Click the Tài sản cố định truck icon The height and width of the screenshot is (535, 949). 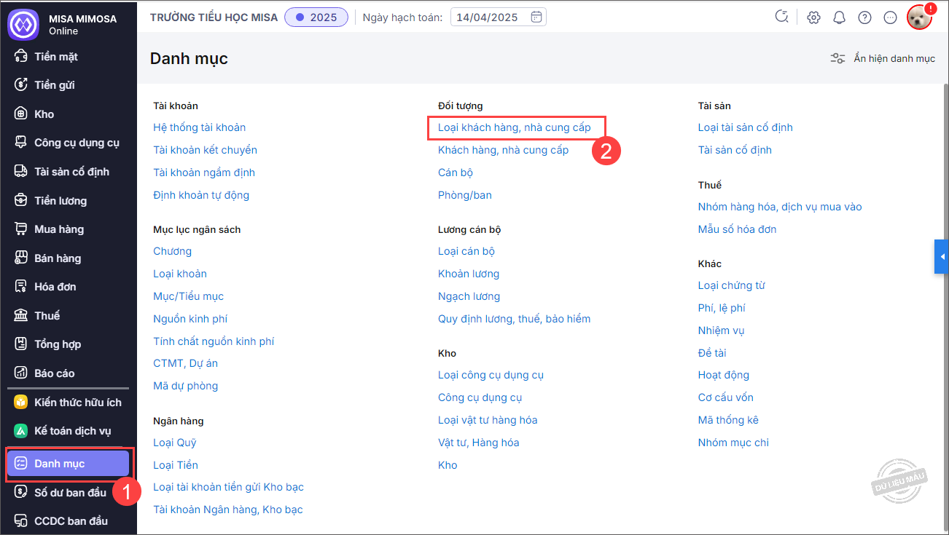[x=21, y=172]
